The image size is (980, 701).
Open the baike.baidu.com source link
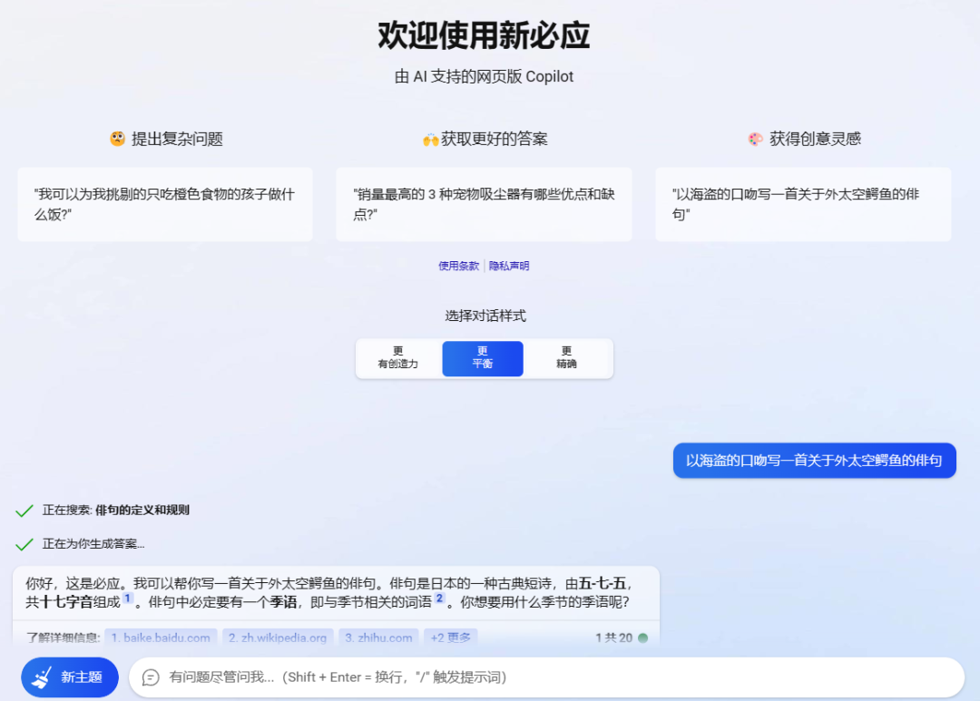(x=161, y=638)
